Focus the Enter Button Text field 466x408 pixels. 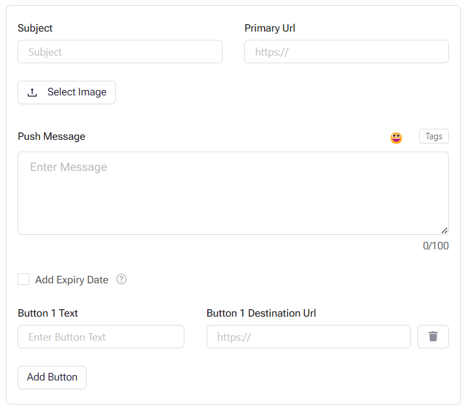click(101, 337)
